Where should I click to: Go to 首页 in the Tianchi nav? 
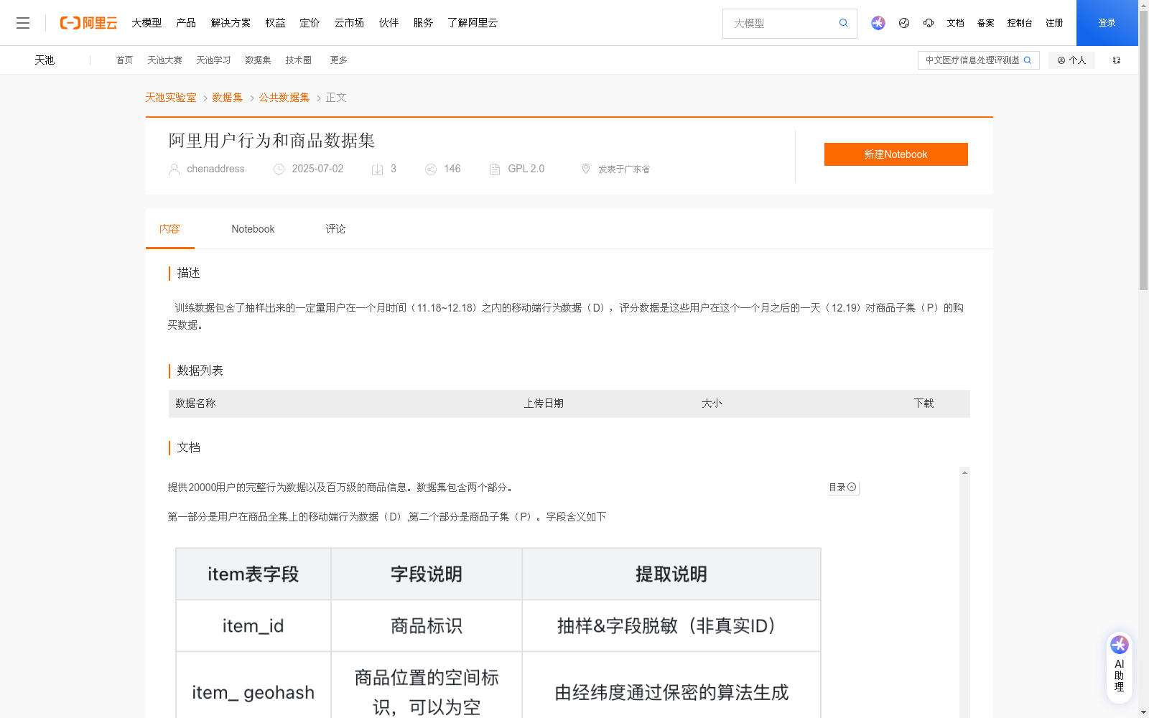click(x=124, y=60)
